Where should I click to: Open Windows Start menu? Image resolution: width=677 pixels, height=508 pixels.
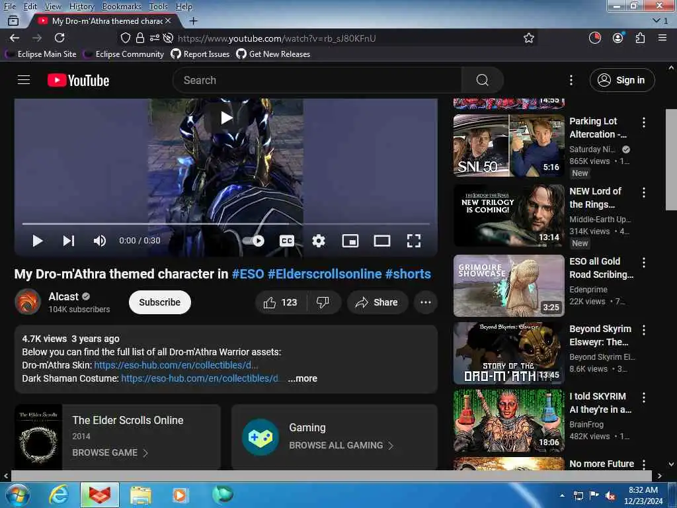coord(17,495)
